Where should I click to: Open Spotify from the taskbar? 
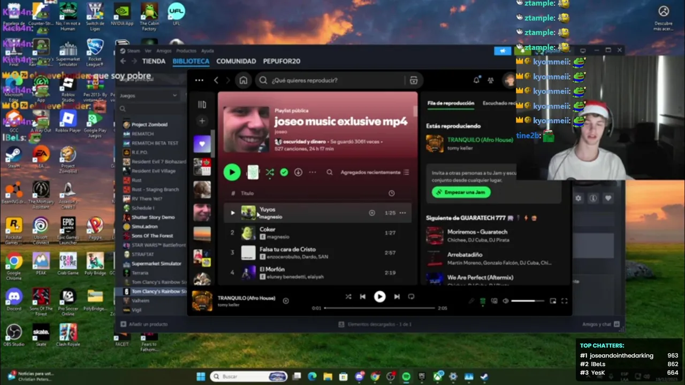coord(406,376)
